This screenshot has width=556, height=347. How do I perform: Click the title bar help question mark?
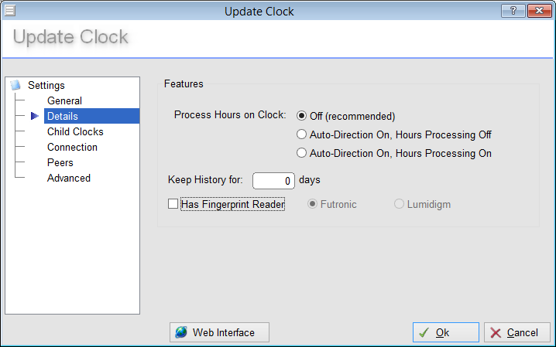pyautogui.click(x=513, y=10)
